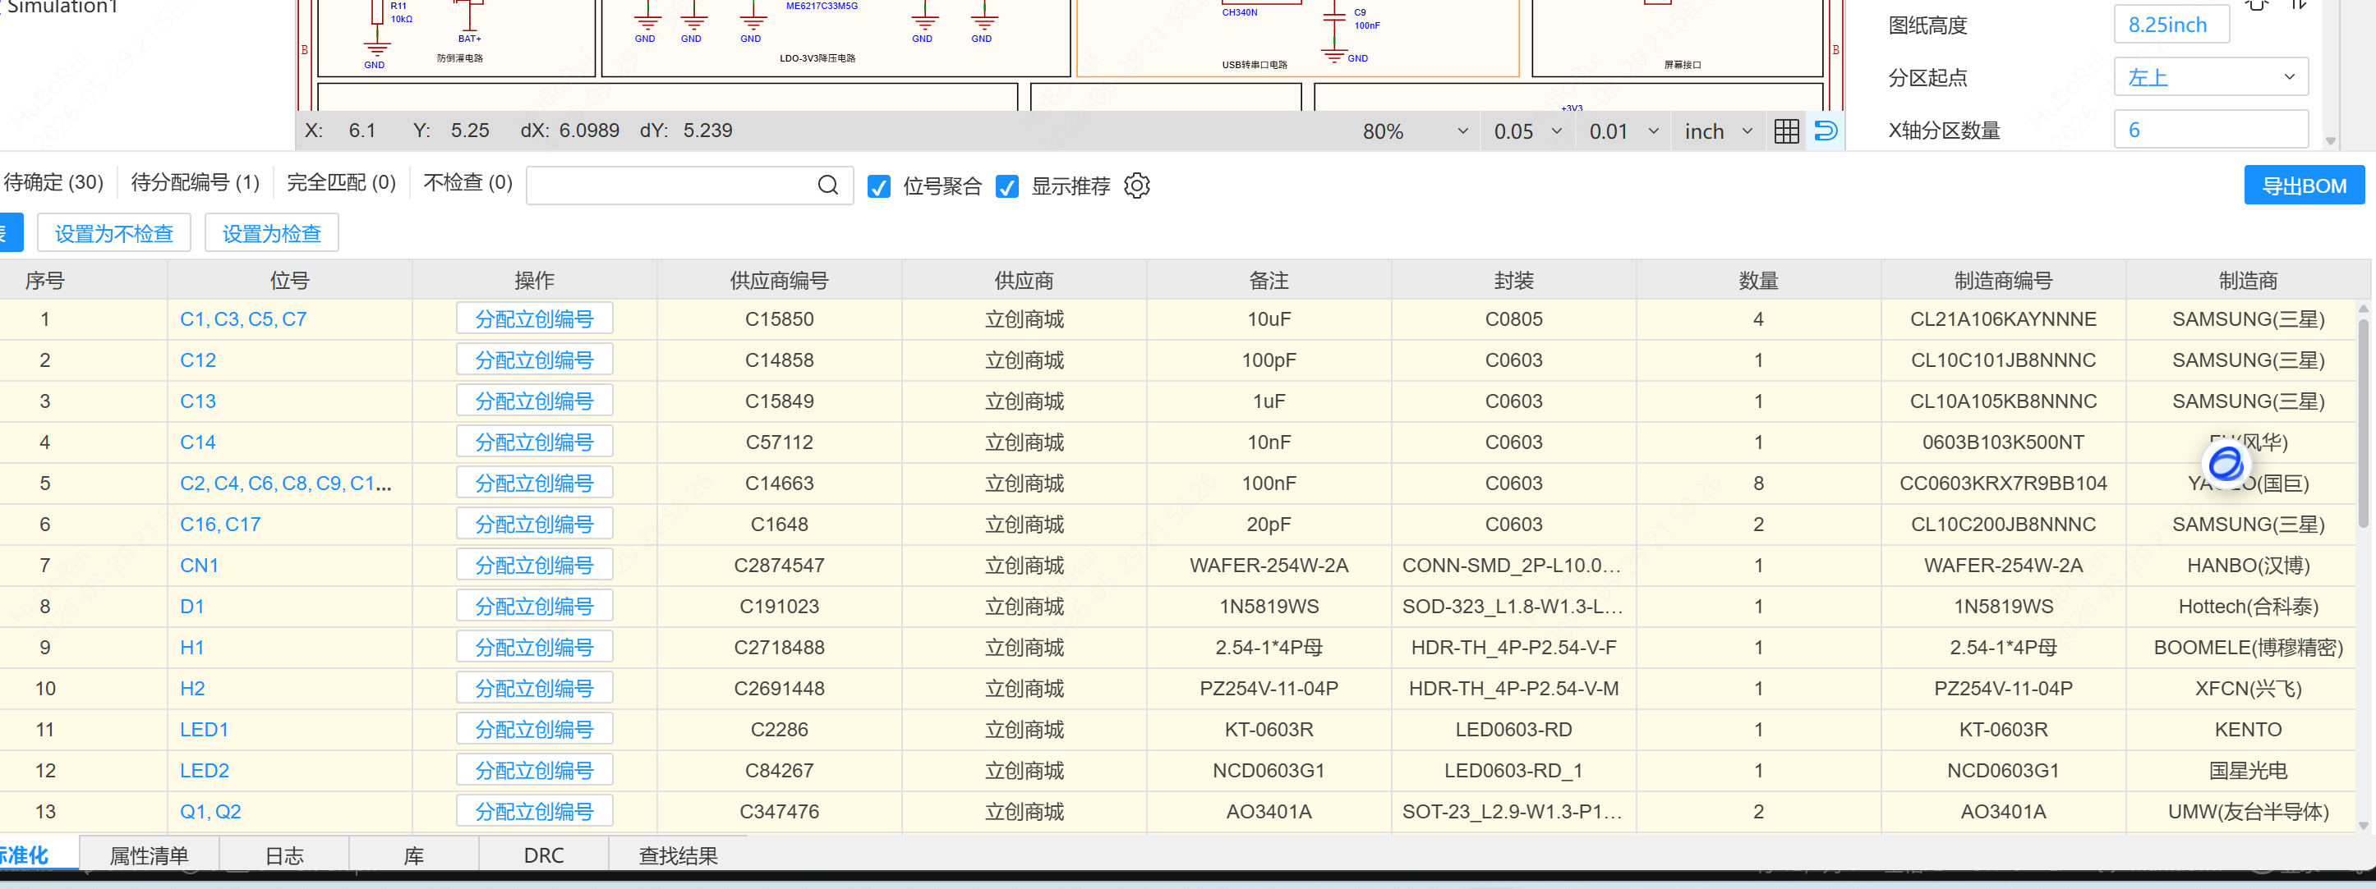
Task: Click the blue snap toggle icon
Action: pyautogui.click(x=1826, y=131)
